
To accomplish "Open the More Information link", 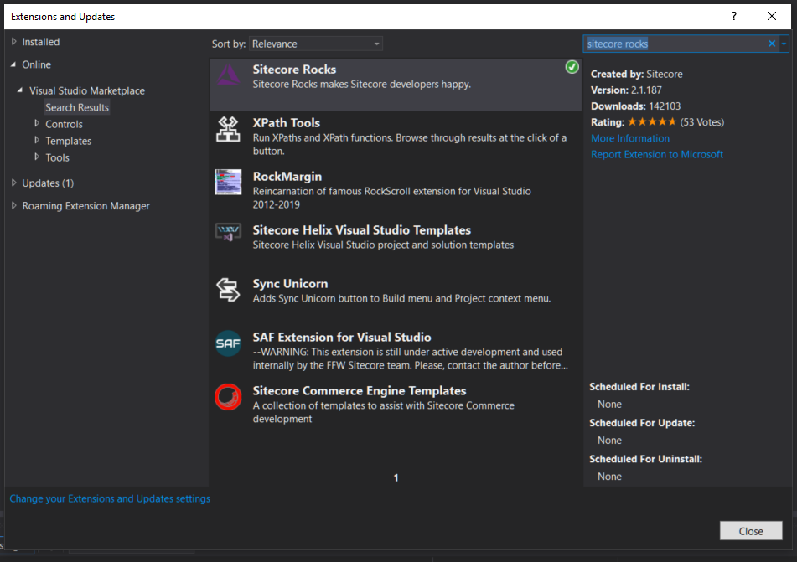I will click(x=629, y=138).
